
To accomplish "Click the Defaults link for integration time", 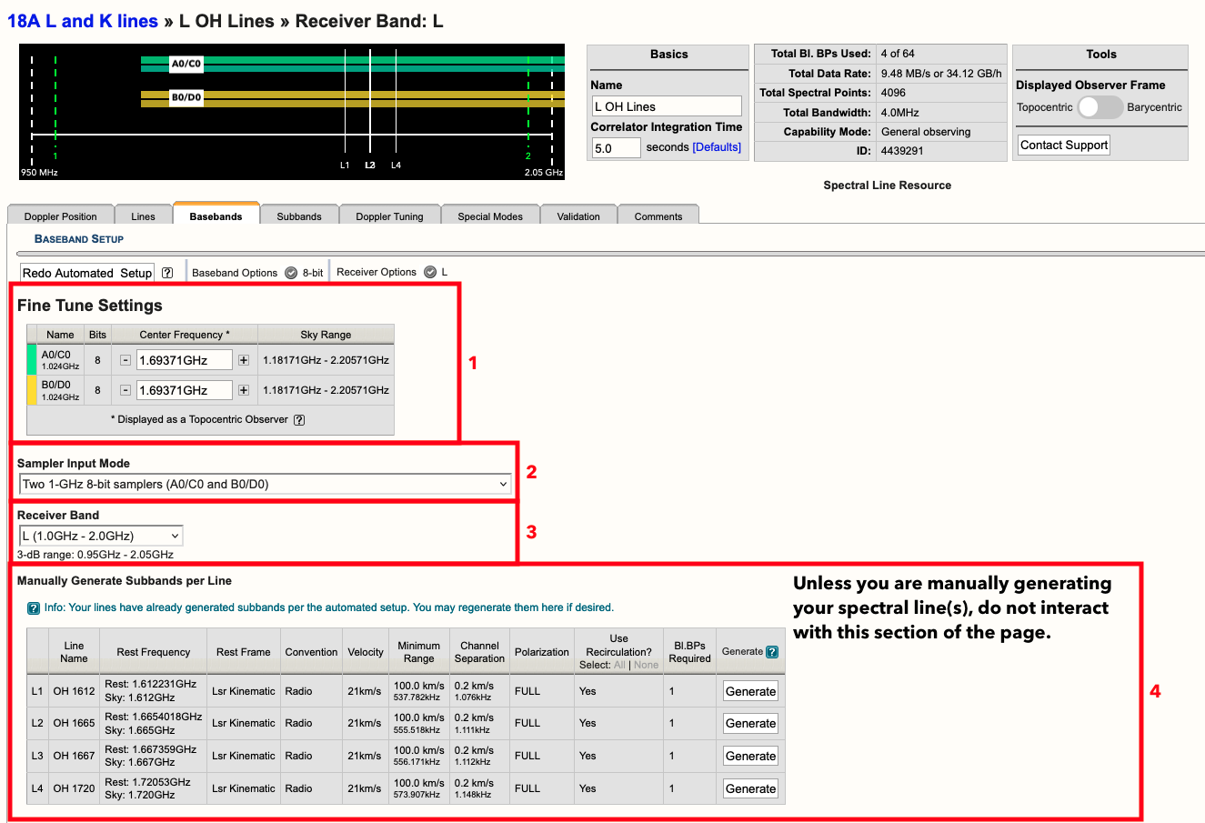I will pos(717,147).
